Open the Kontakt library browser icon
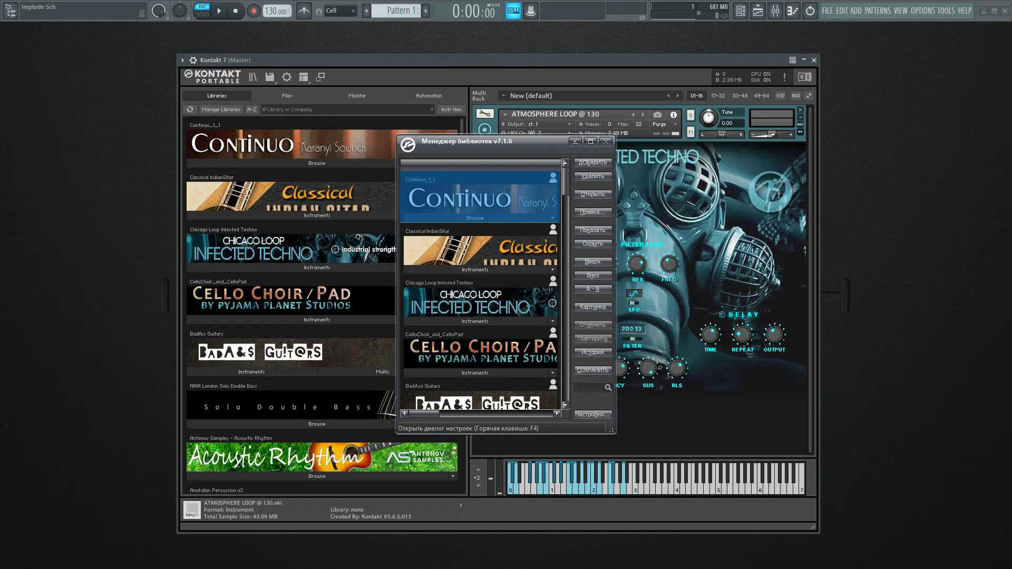The height and width of the screenshot is (569, 1012). coord(253,77)
